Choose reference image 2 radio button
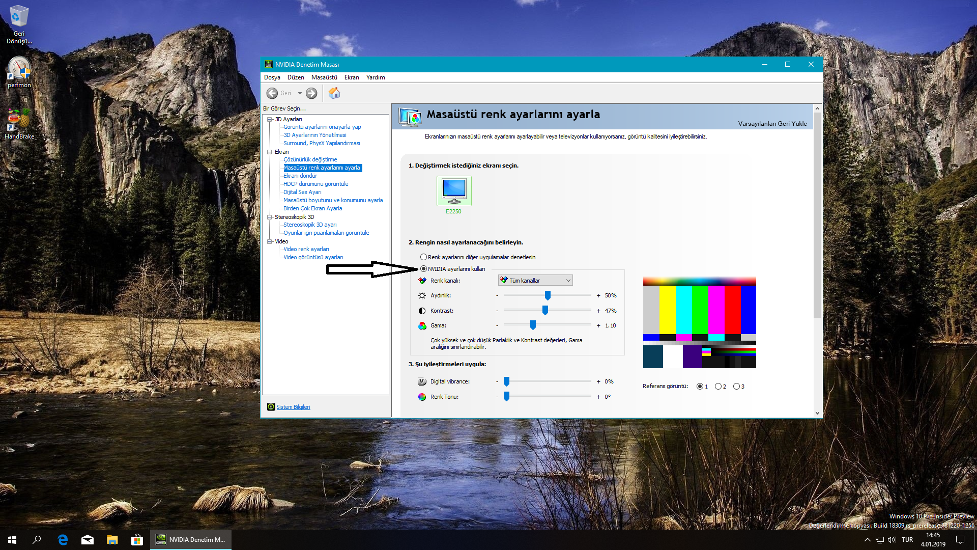This screenshot has width=977, height=550. (x=718, y=387)
